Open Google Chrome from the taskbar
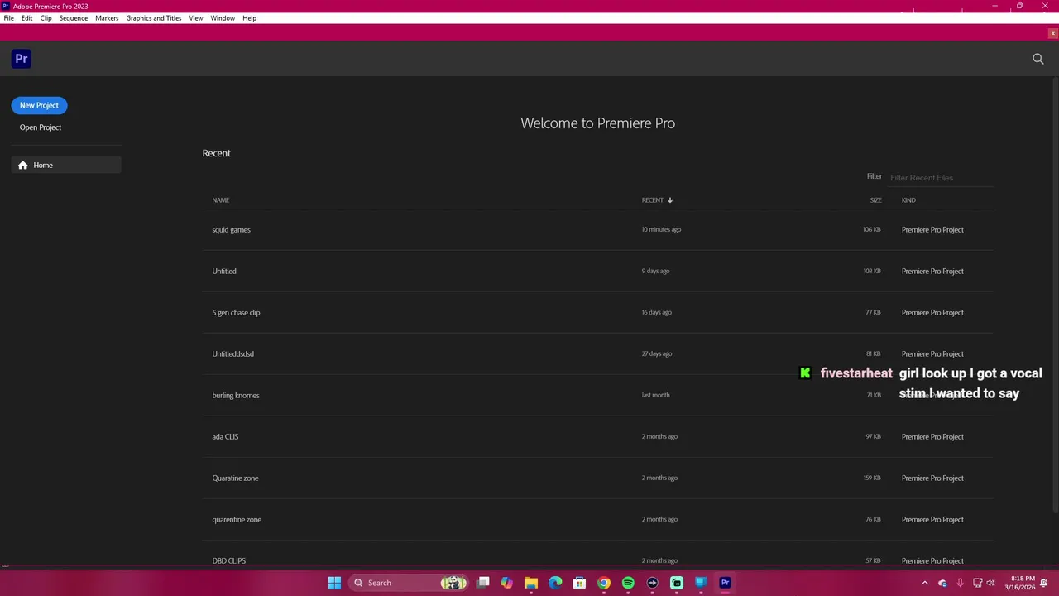Viewport: 1059px width, 596px height. 604,583
